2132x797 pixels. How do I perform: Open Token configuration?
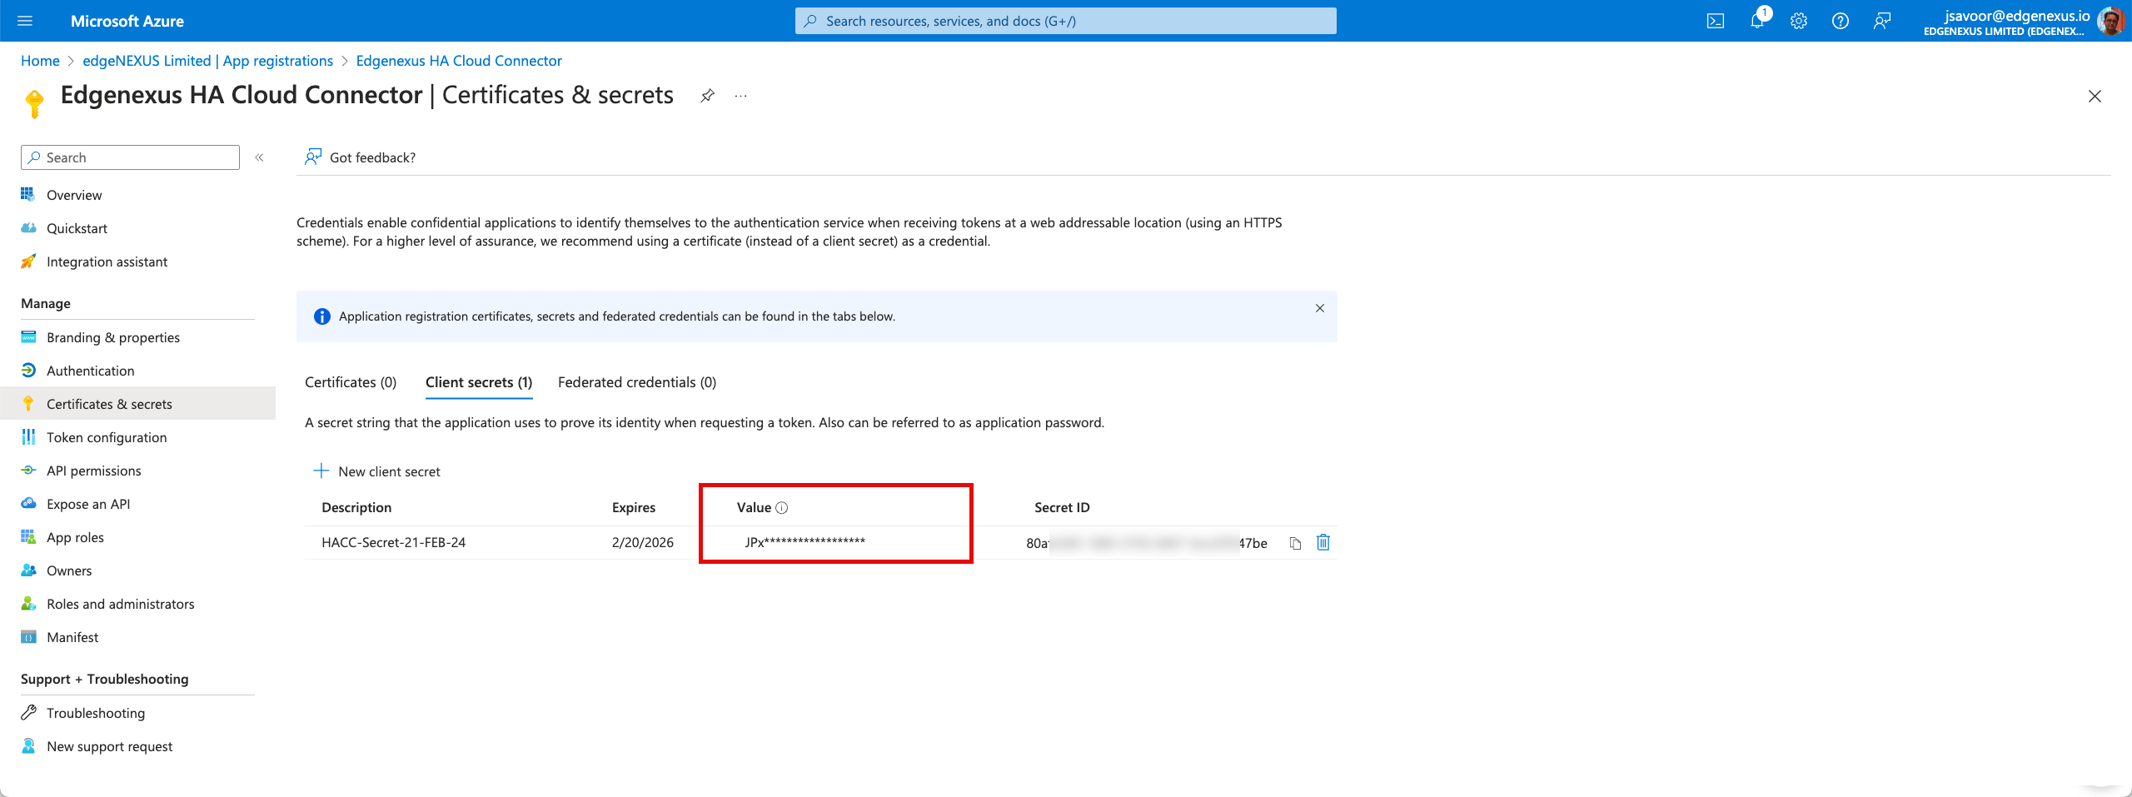pos(107,437)
